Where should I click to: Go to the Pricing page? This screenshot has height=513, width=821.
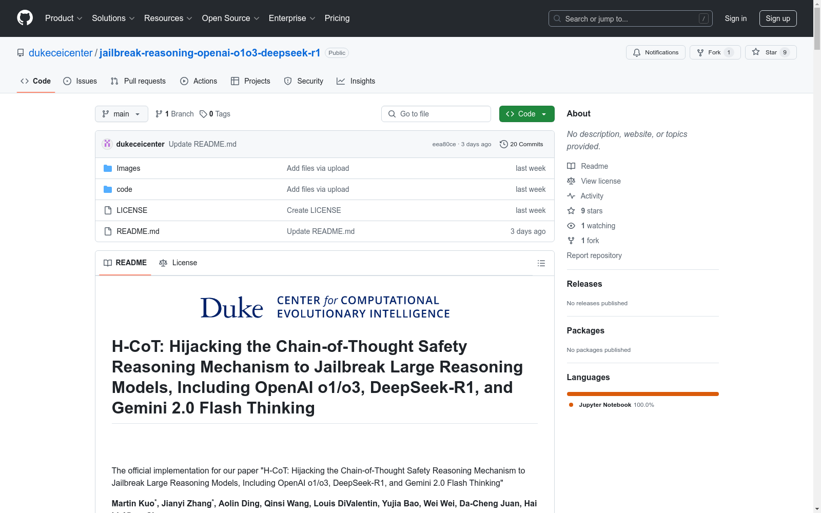(x=337, y=18)
